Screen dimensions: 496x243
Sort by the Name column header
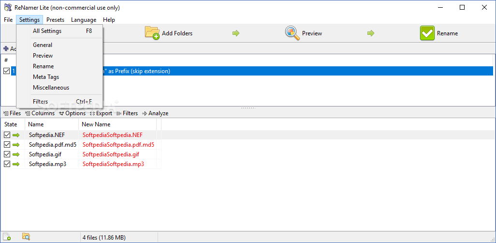point(52,124)
